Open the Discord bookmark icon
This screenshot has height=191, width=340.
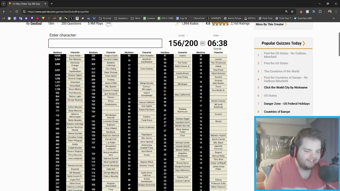click(x=26, y=18)
